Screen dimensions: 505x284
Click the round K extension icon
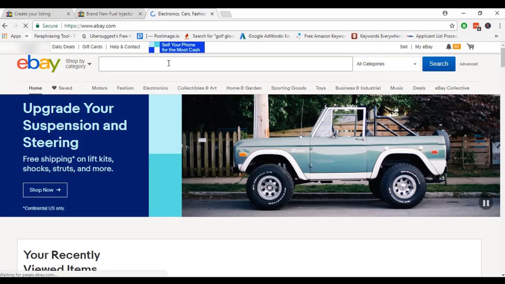coord(488,26)
